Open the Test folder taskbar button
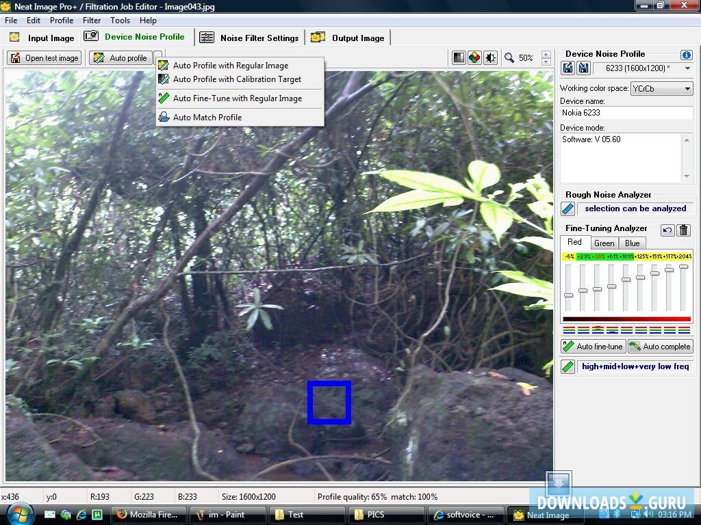 (x=306, y=515)
